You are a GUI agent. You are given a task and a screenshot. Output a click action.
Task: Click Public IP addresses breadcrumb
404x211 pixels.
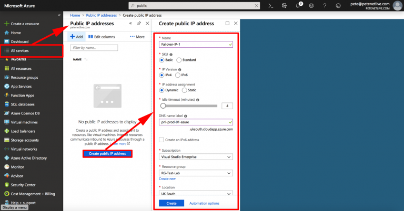click(x=101, y=15)
